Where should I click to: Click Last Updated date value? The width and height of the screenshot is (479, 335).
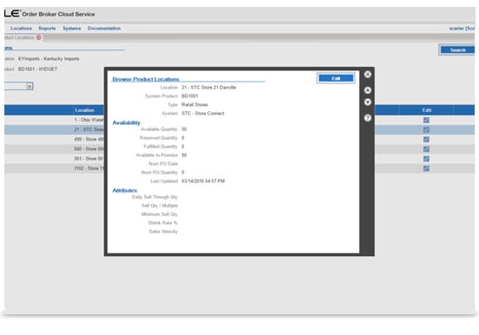click(x=203, y=181)
